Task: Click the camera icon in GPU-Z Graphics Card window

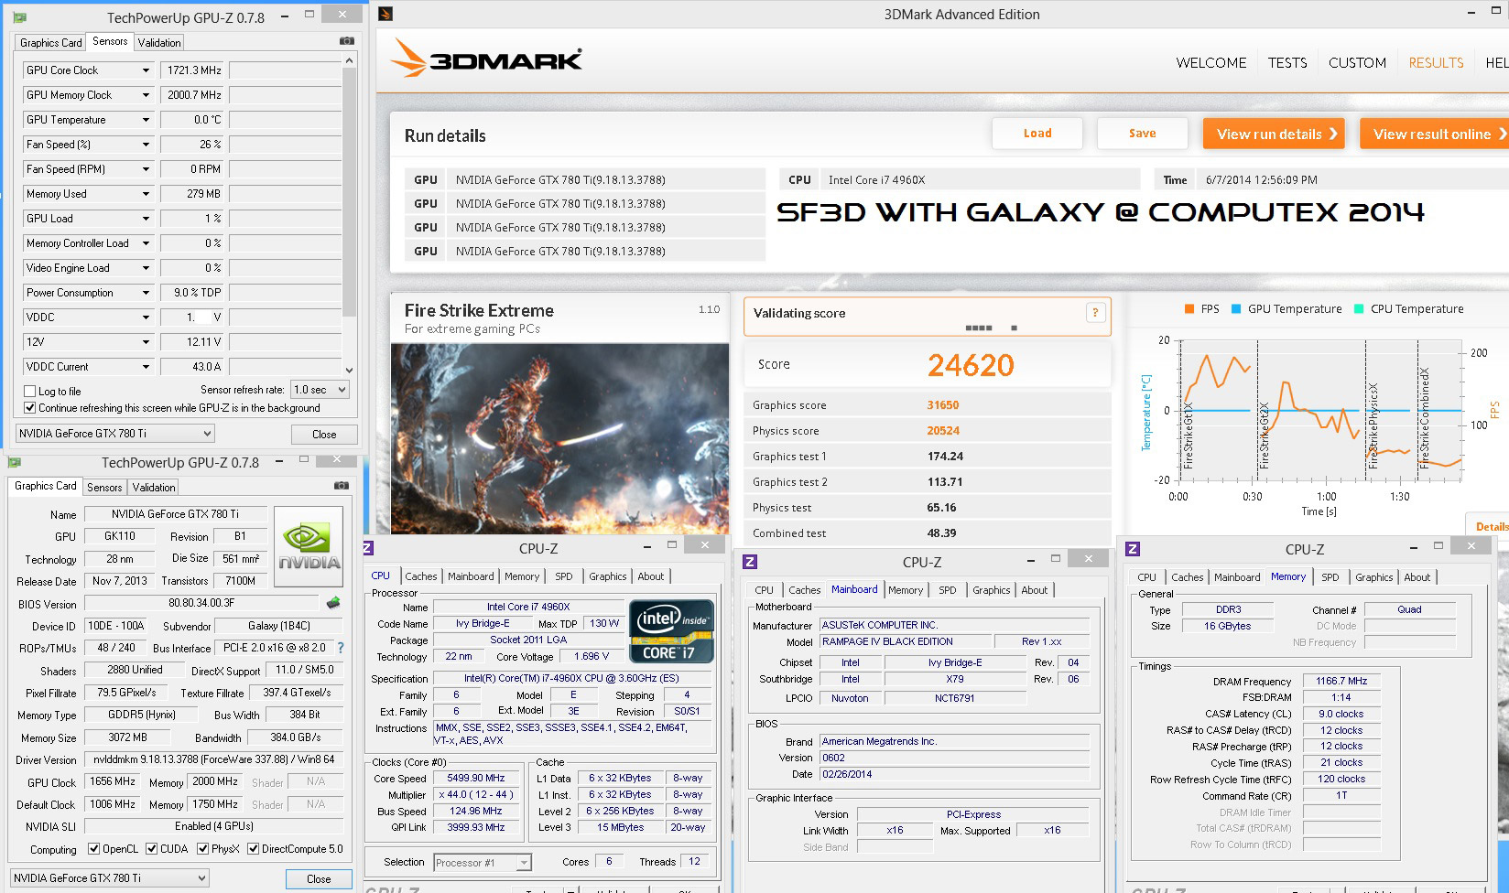Action: [x=342, y=486]
